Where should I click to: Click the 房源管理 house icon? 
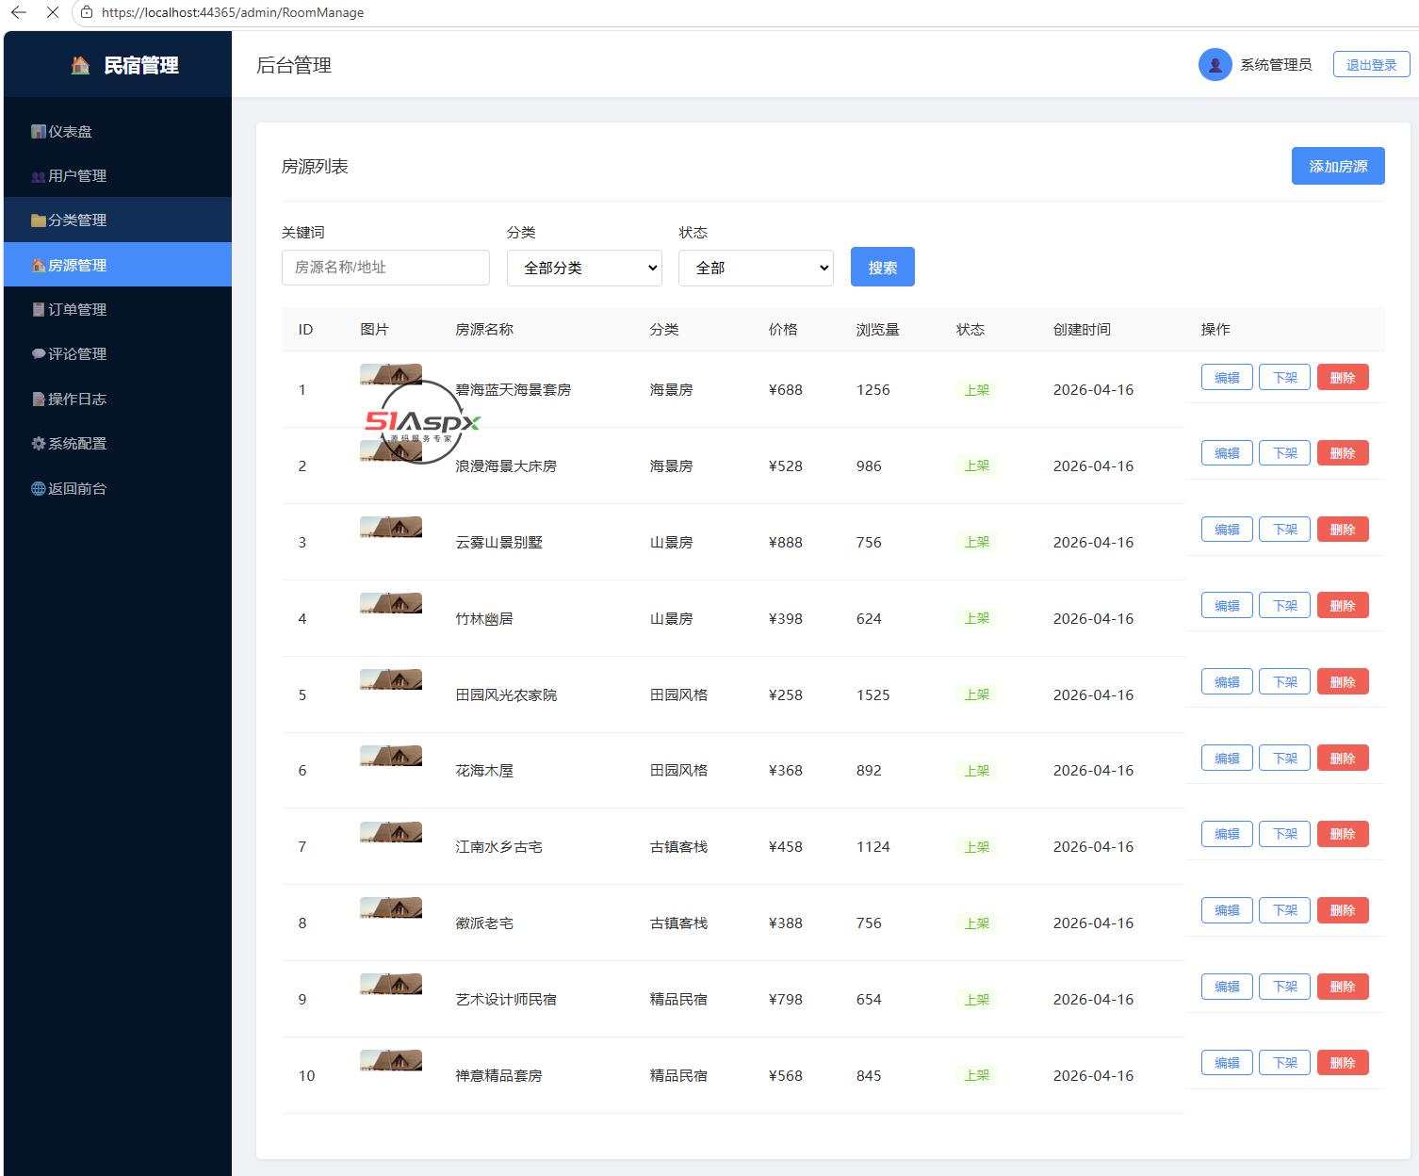coord(39,266)
